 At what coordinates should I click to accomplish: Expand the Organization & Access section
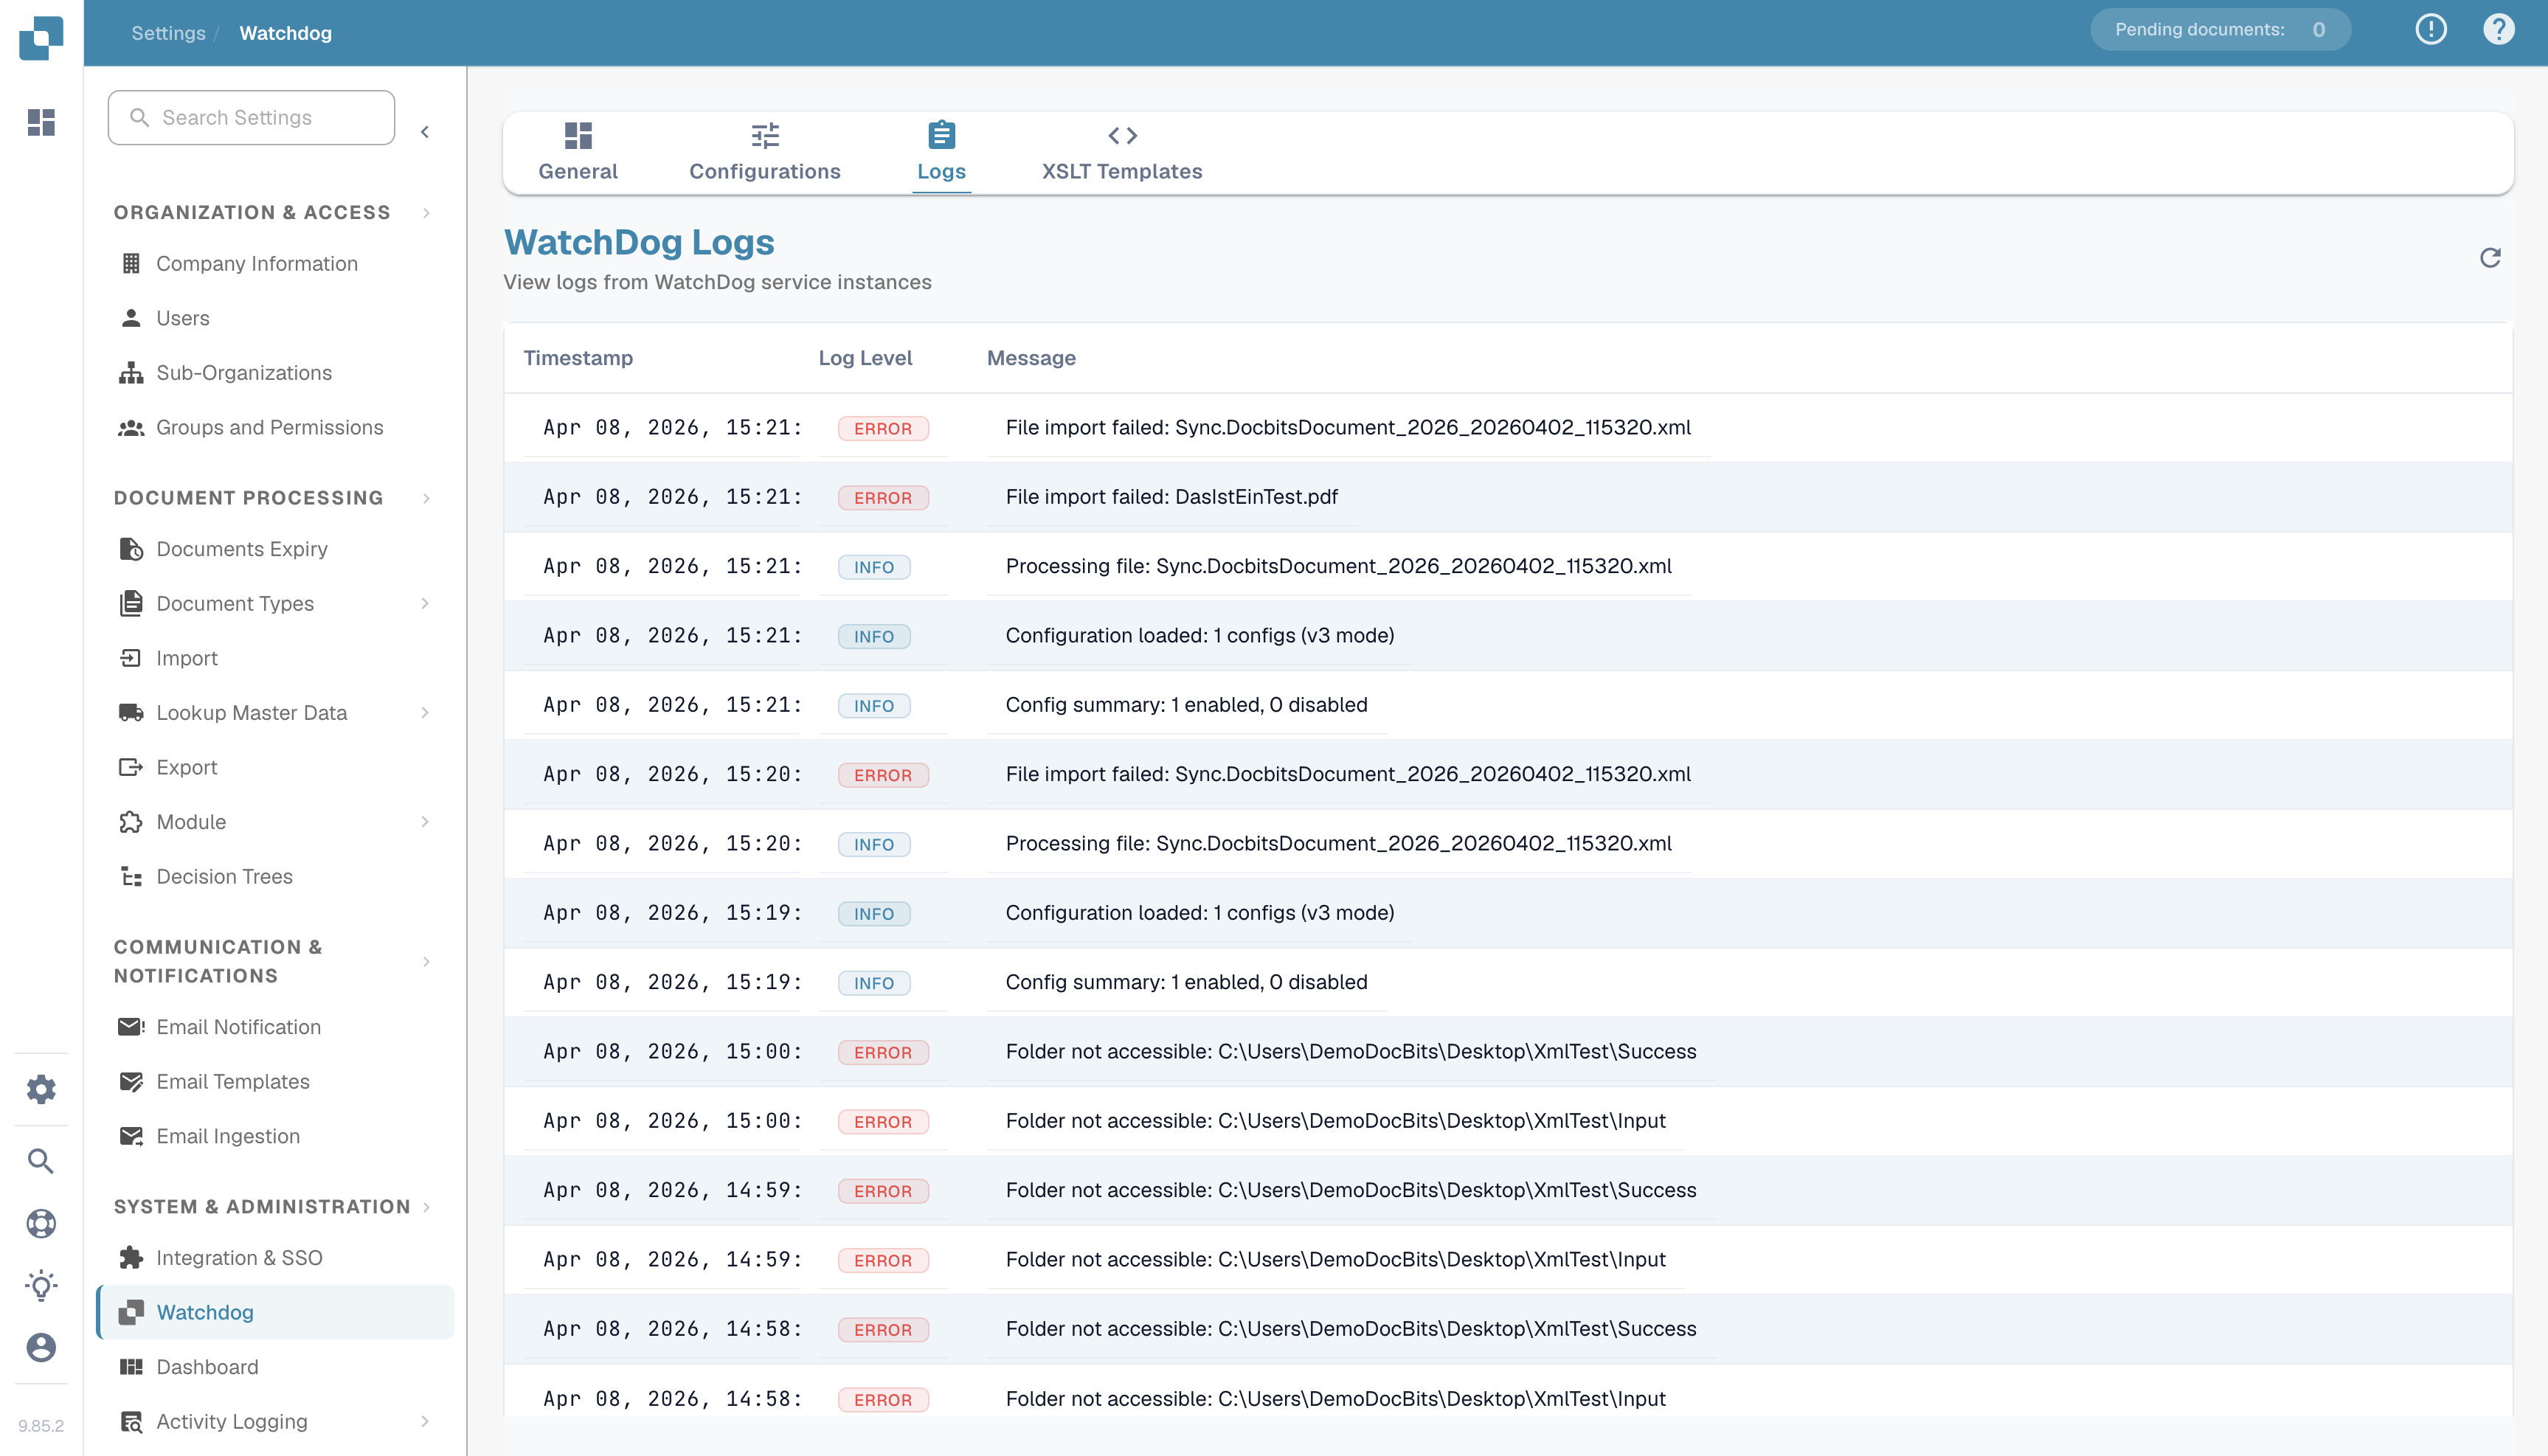click(426, 212)
